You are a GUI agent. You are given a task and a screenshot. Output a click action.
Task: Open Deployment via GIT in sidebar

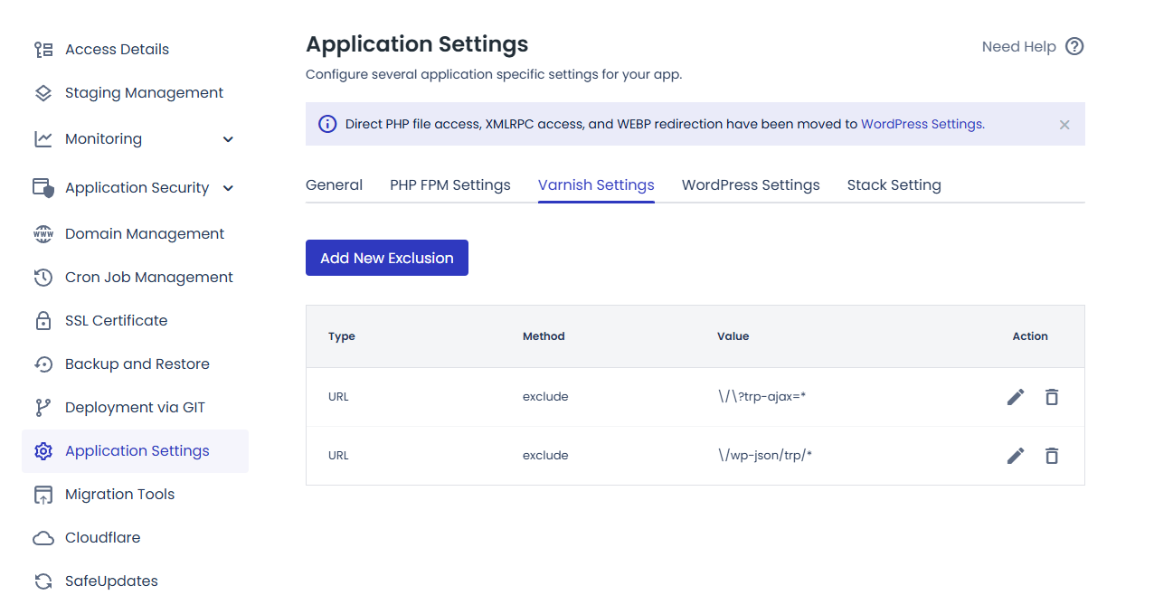[135, 408]
